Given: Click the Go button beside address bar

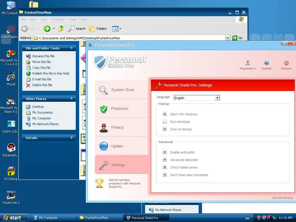Looking at the screenshot, I should [x=238, y=38].
